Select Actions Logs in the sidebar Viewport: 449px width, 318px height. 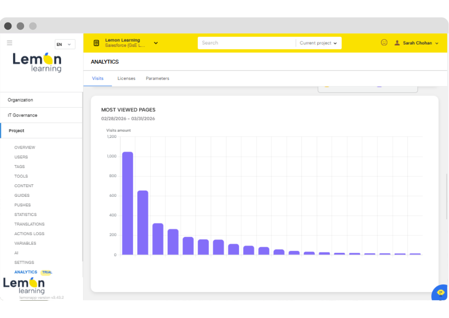tap(29, 233)
